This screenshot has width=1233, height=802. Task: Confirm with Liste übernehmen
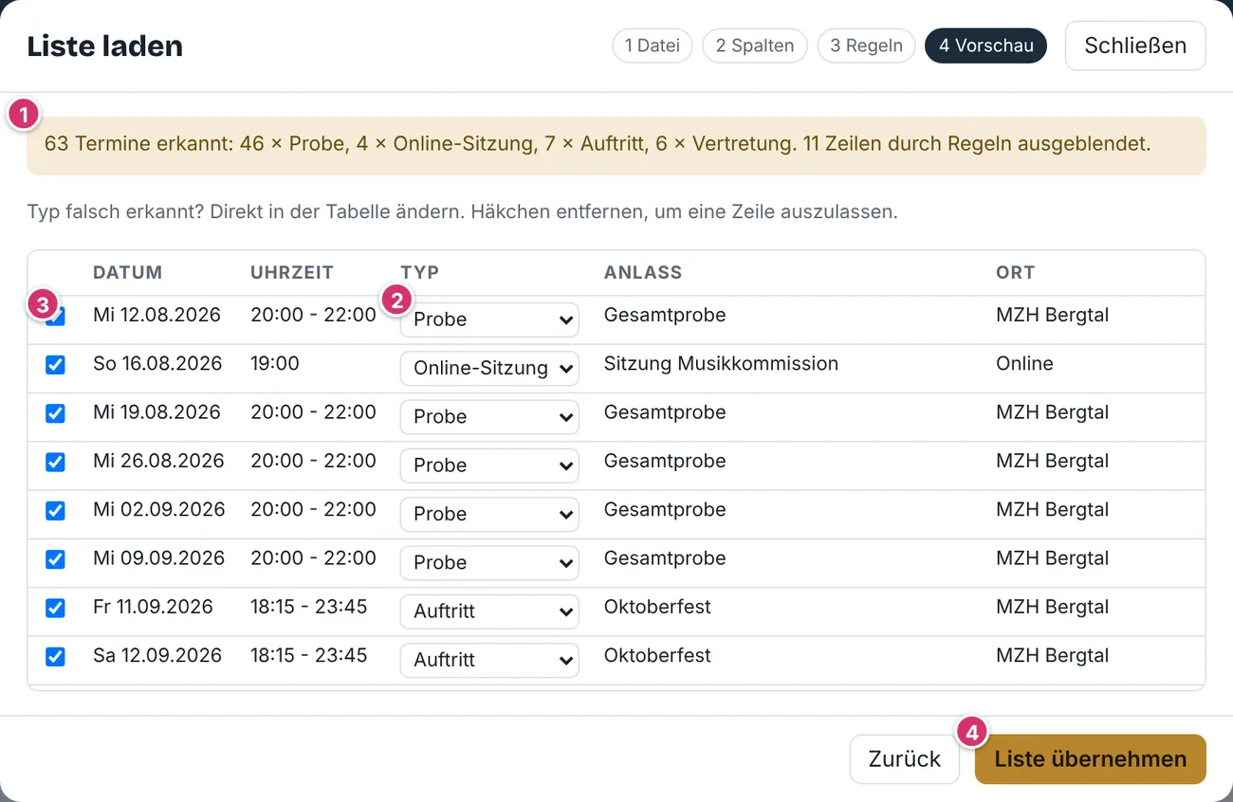(x=1091, y=759)
